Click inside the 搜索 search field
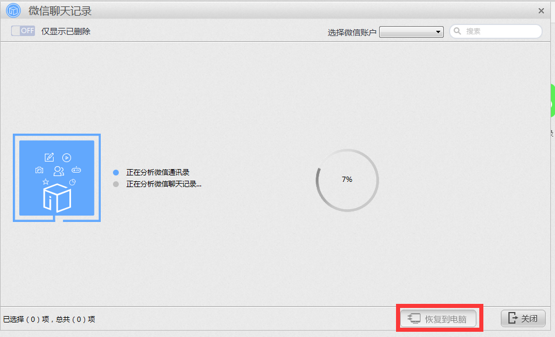The height and width of the screenshot is (337, 555). click(x=495, y=31)
